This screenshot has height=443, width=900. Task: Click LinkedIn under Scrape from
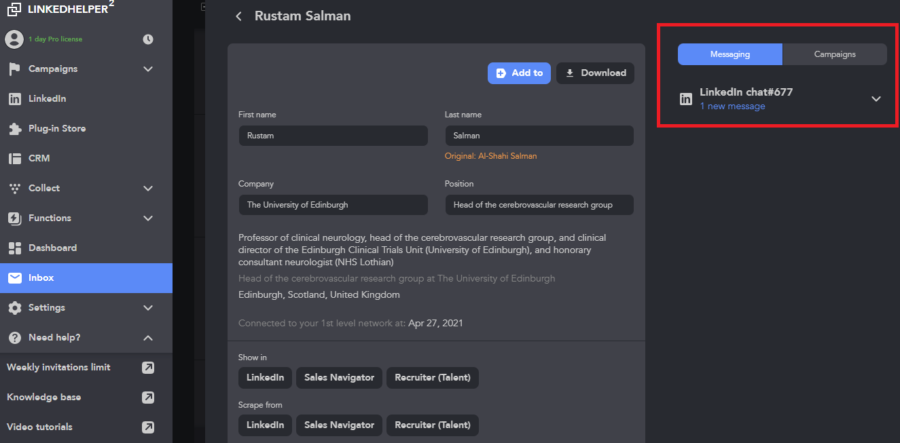point(265,425)
